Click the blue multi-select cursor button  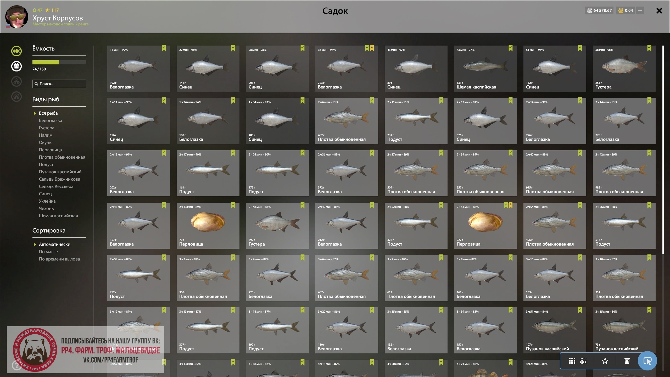coord(647,361)
